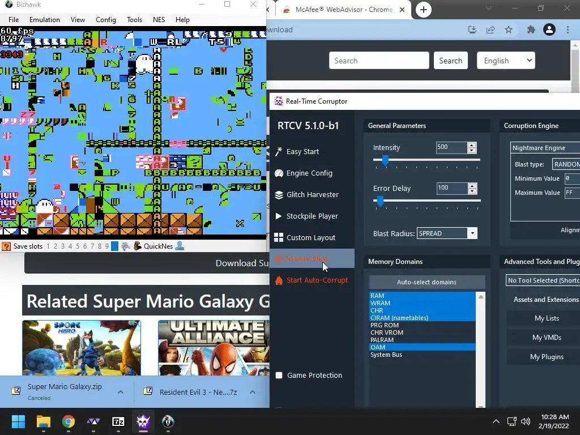Open My Plugins in RTCV
This screenshot has width=580, height=435.
coord(547,357)
